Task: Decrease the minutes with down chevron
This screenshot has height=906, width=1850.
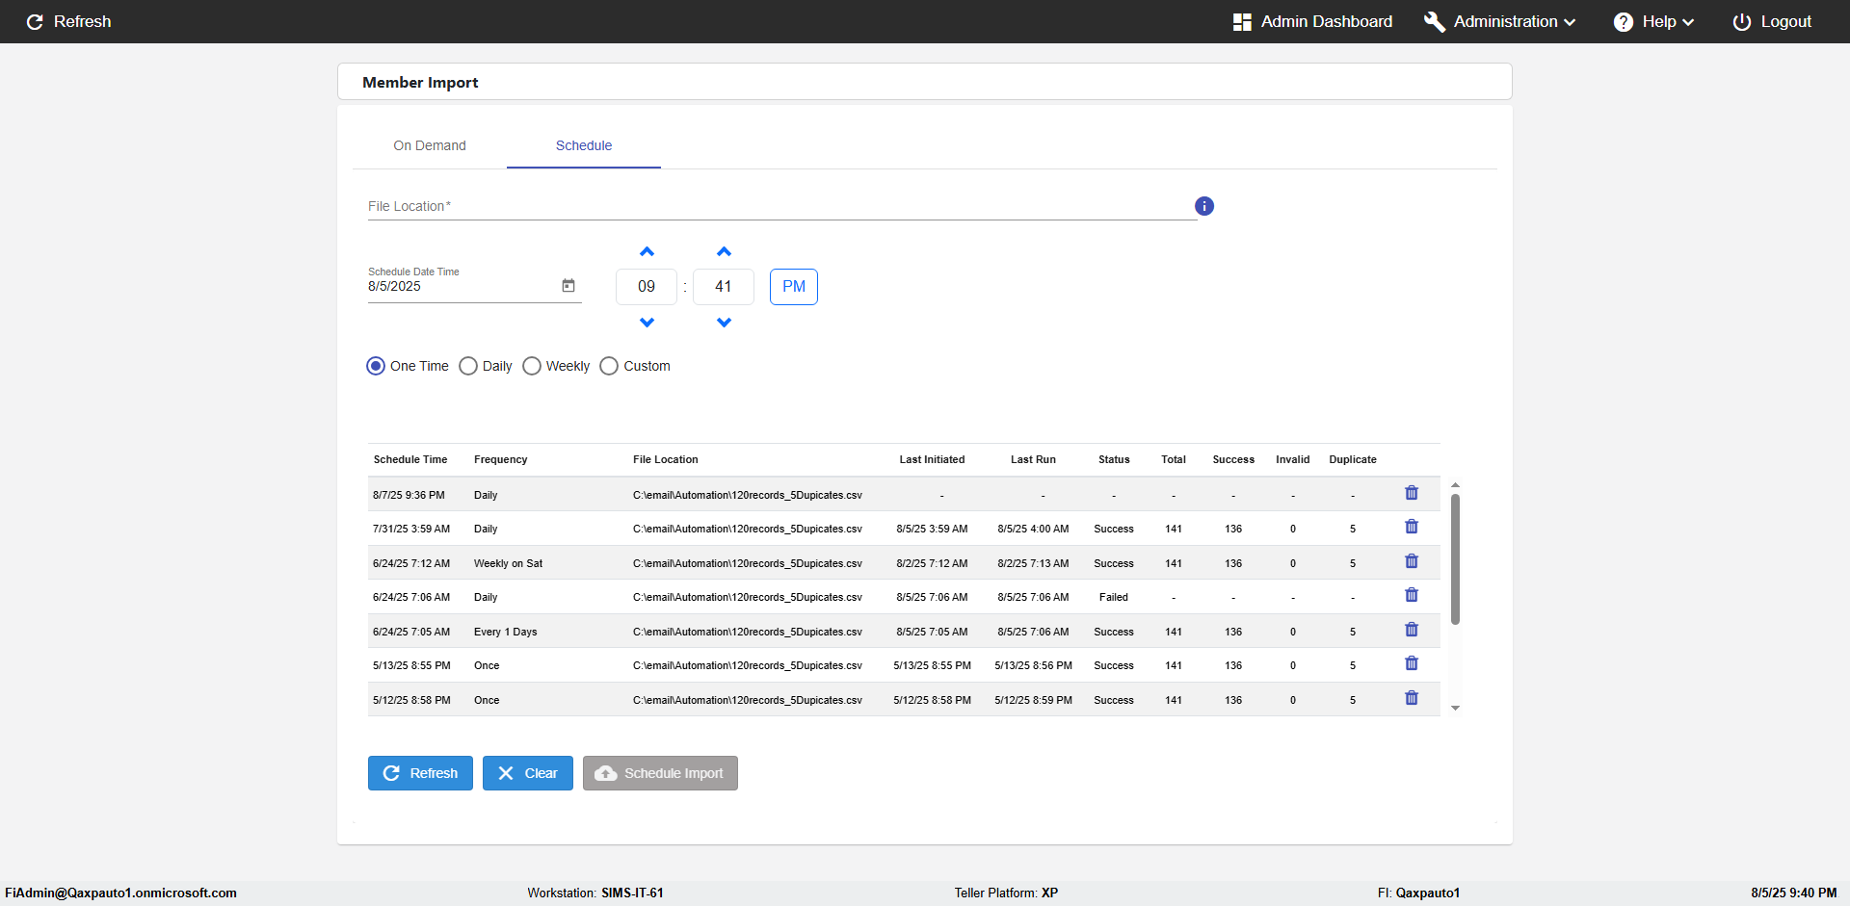Action: (x=724, y=323)
